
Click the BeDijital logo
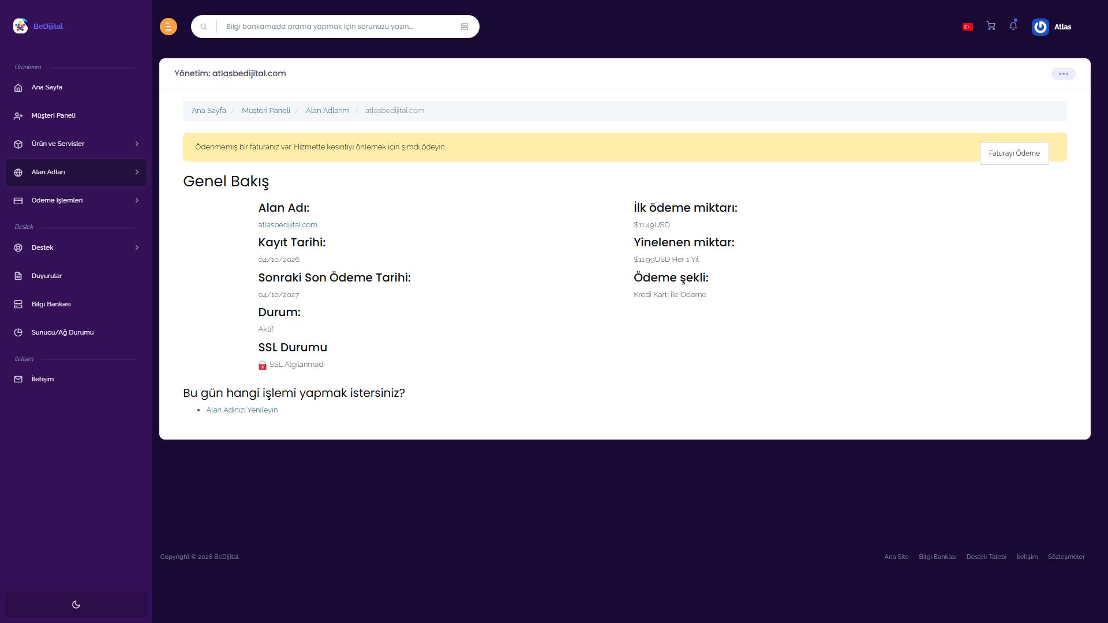(38, 26)
